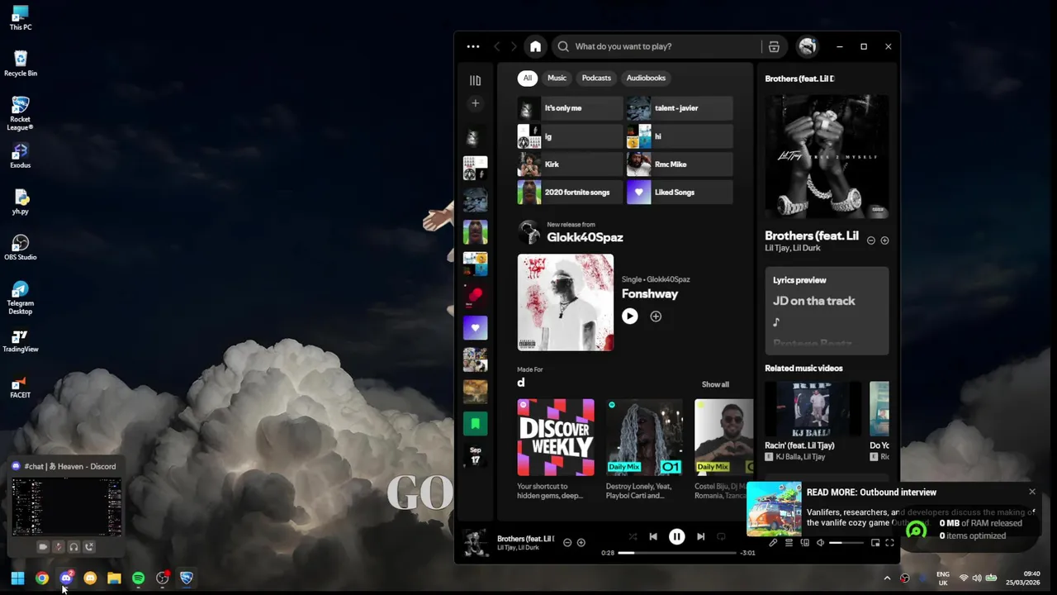This screenshot has width=1057, height=595.
Task: Expand Your Library sidebar
Action: pyautogui.click(x=475, y=80)
